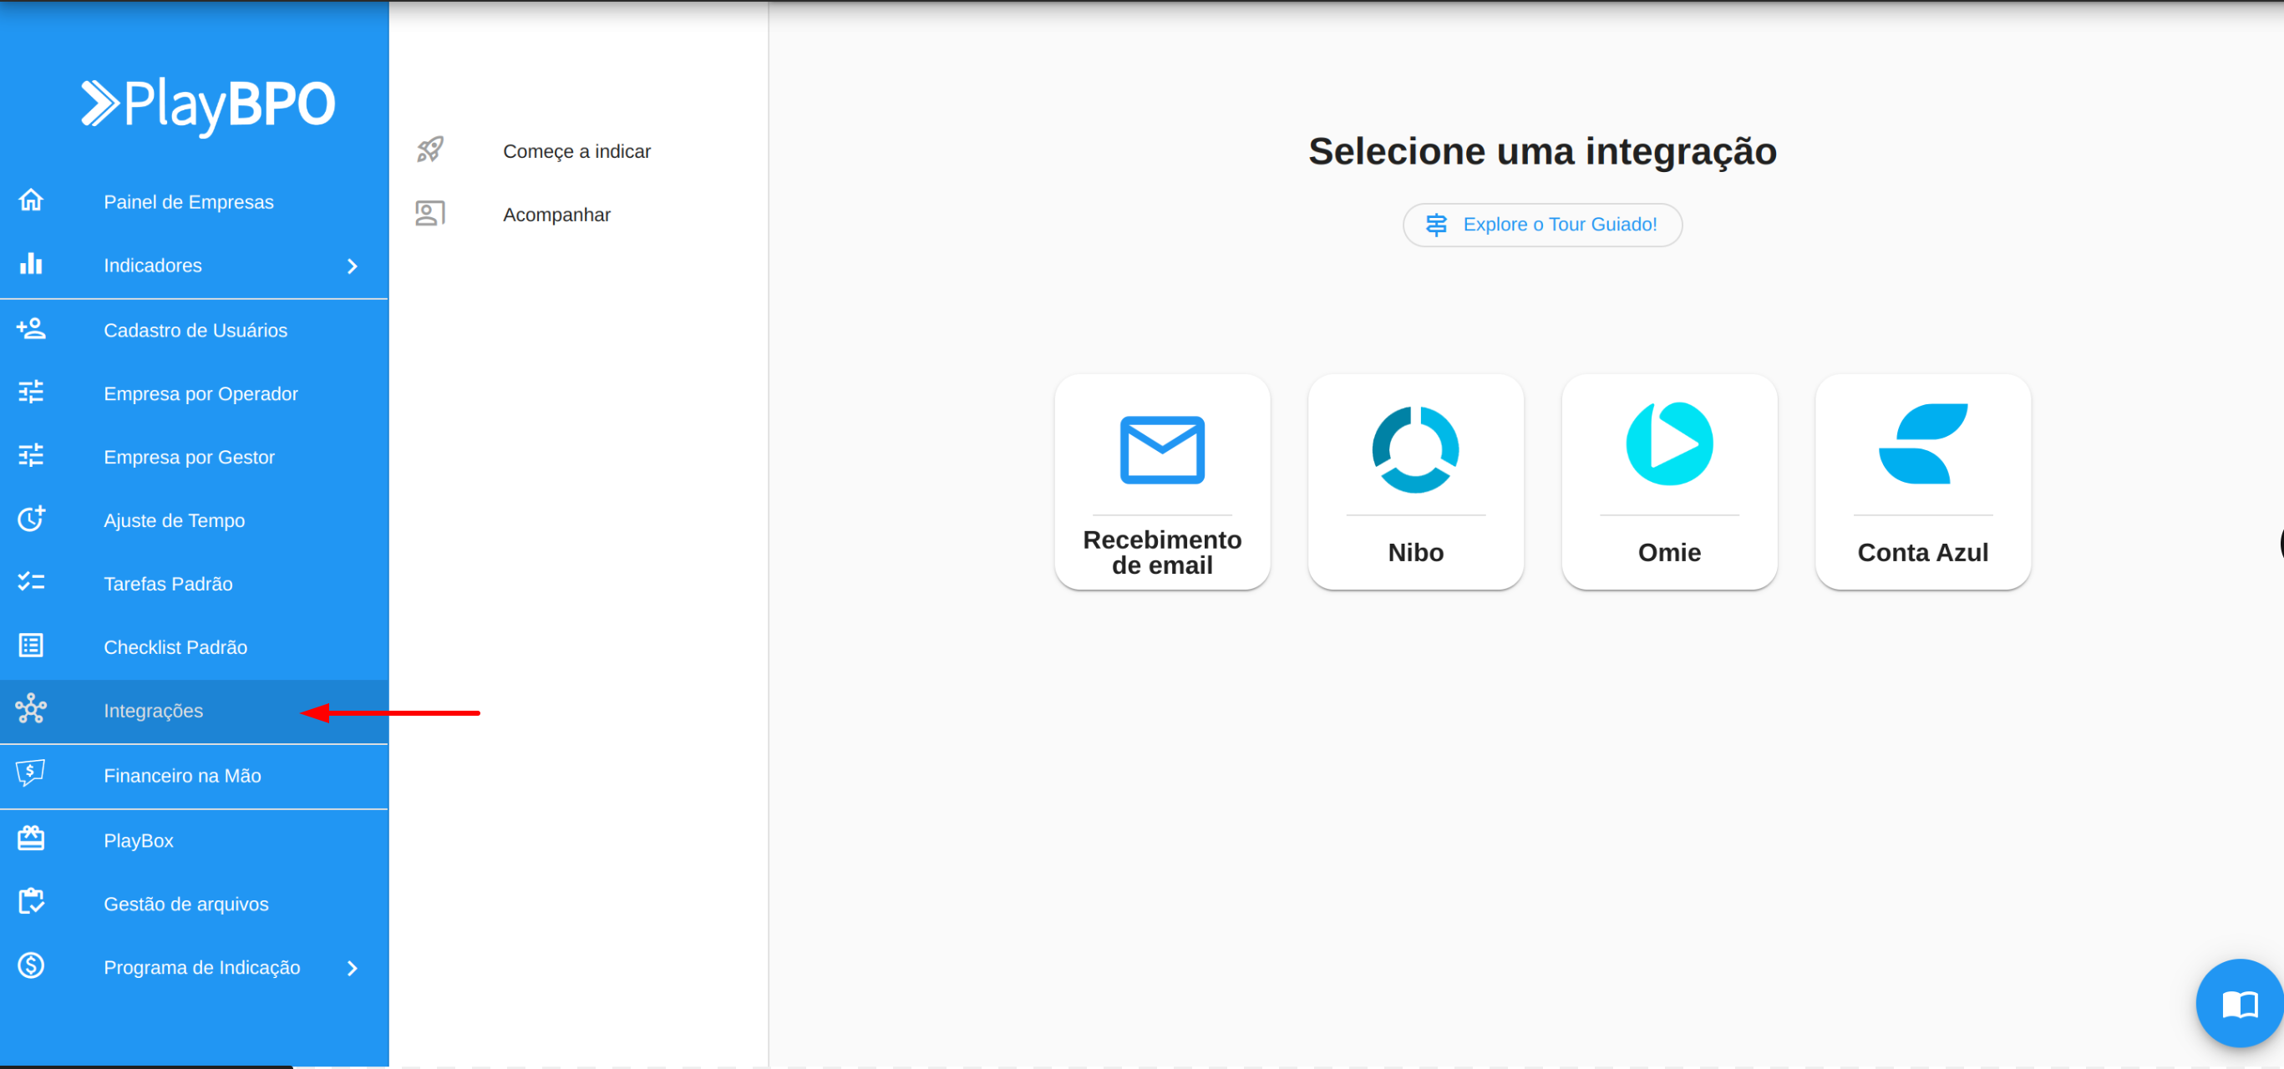2284x1069 pixels.
Task: Open Painel de Empresas menu item
Action: coord(194,202)
